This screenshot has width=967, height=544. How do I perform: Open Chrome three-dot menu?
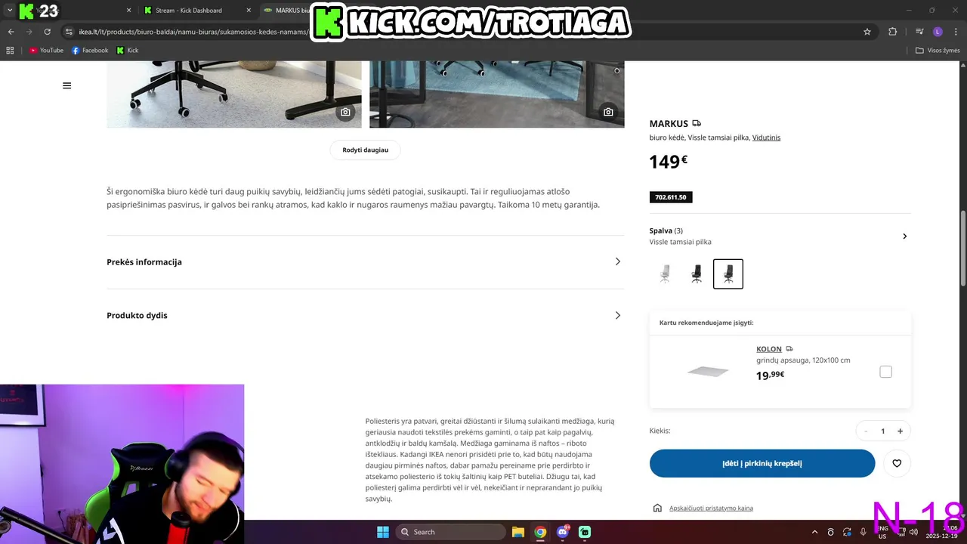coord(956,32)
